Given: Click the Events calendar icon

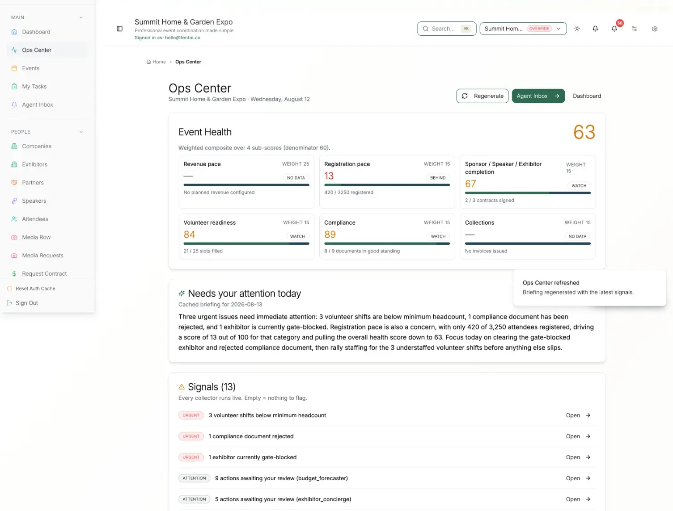Looking at the screenshot, I should (x=14, y=68).
